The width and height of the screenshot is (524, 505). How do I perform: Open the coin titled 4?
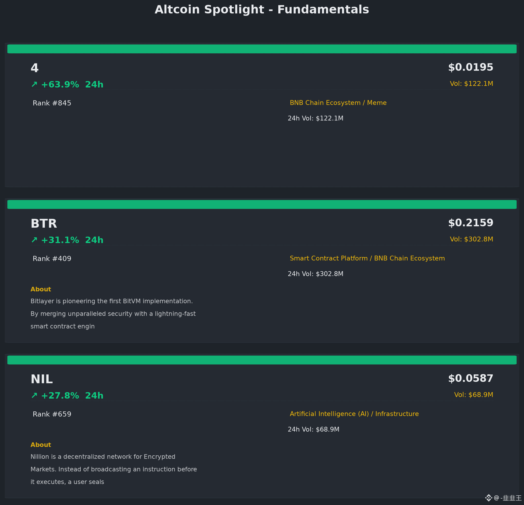(35, 68)
